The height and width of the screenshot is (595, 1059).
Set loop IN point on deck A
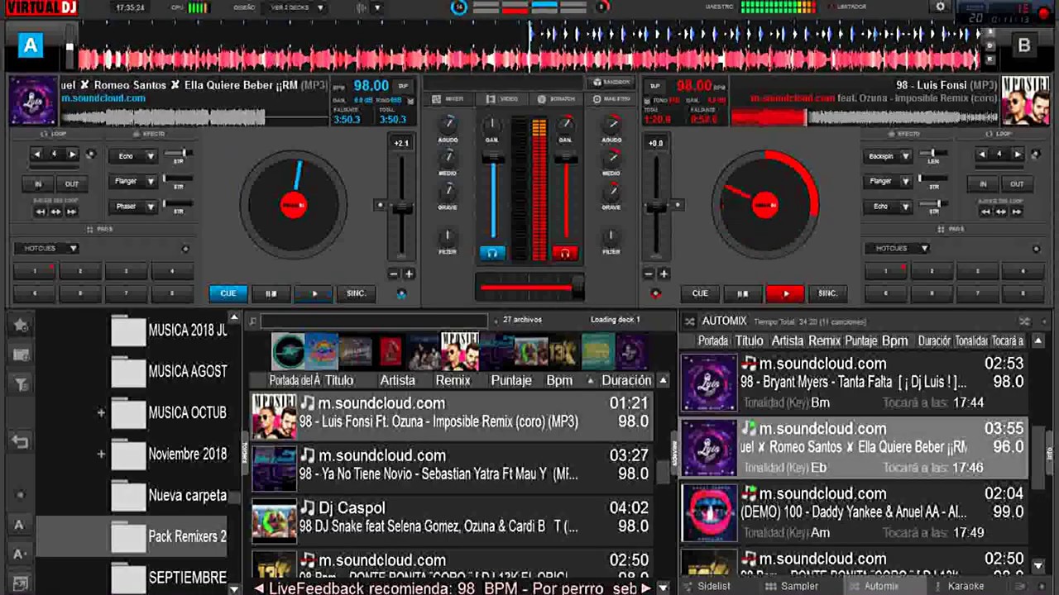pyautogui.click(x=37, y=184)
